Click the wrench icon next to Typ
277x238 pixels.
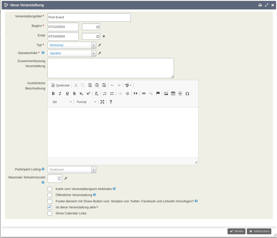[x=100, y=45]
